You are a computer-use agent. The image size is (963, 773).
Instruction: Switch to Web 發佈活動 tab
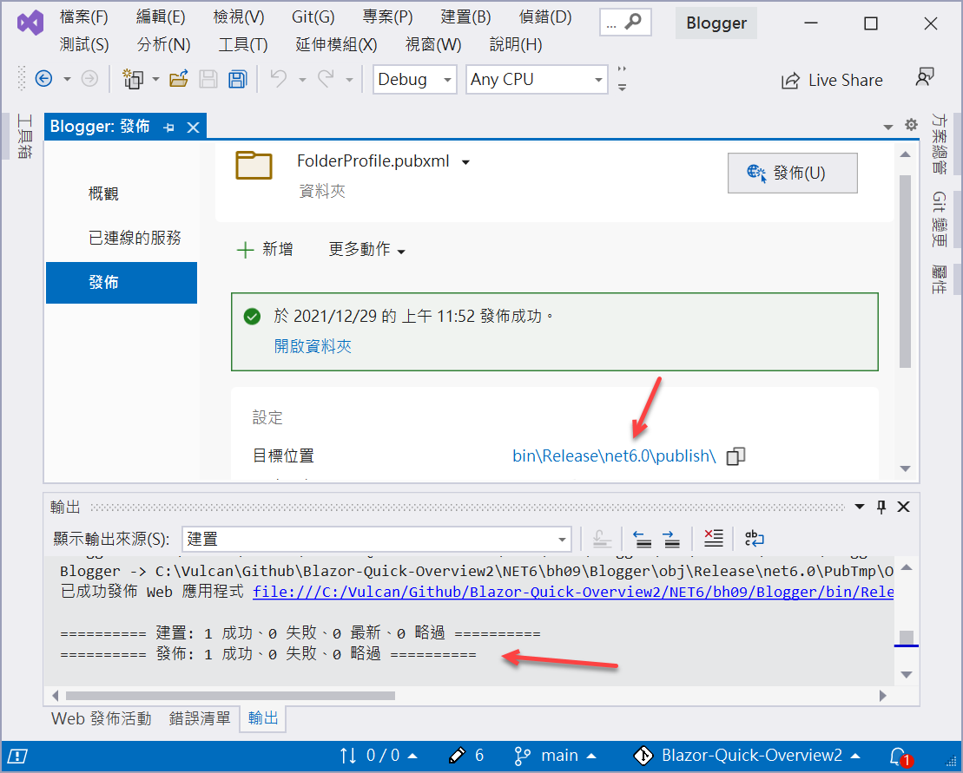[102, 718]
